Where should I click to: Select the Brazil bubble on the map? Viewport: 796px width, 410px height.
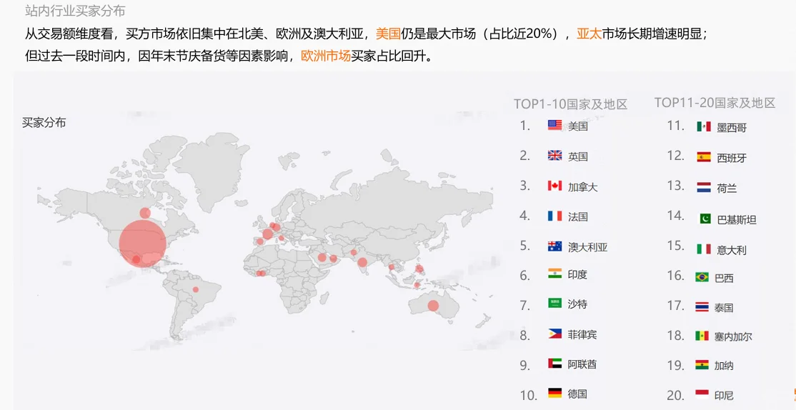[x=196, y=290]
